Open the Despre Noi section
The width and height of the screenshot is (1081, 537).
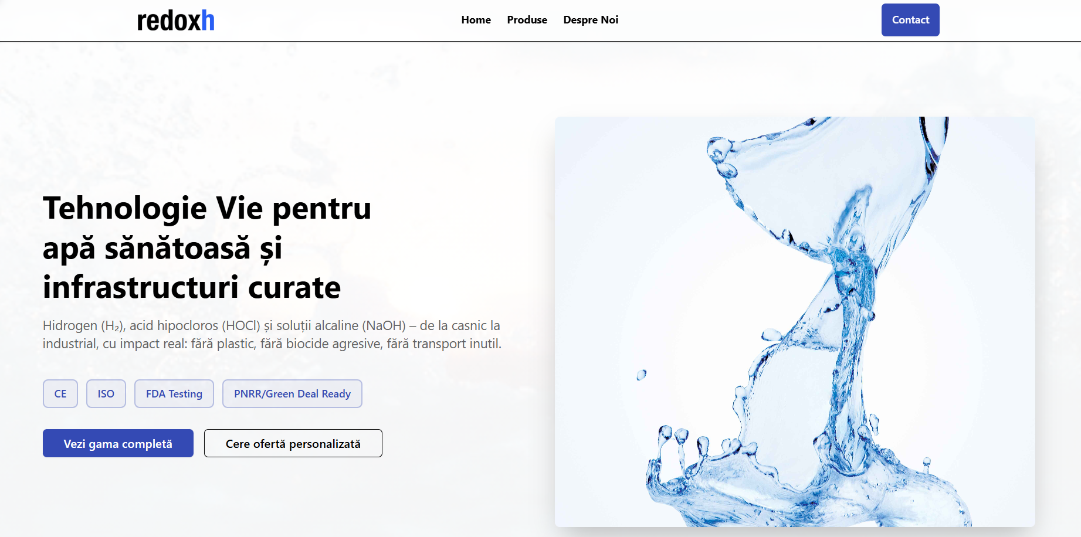591,20
